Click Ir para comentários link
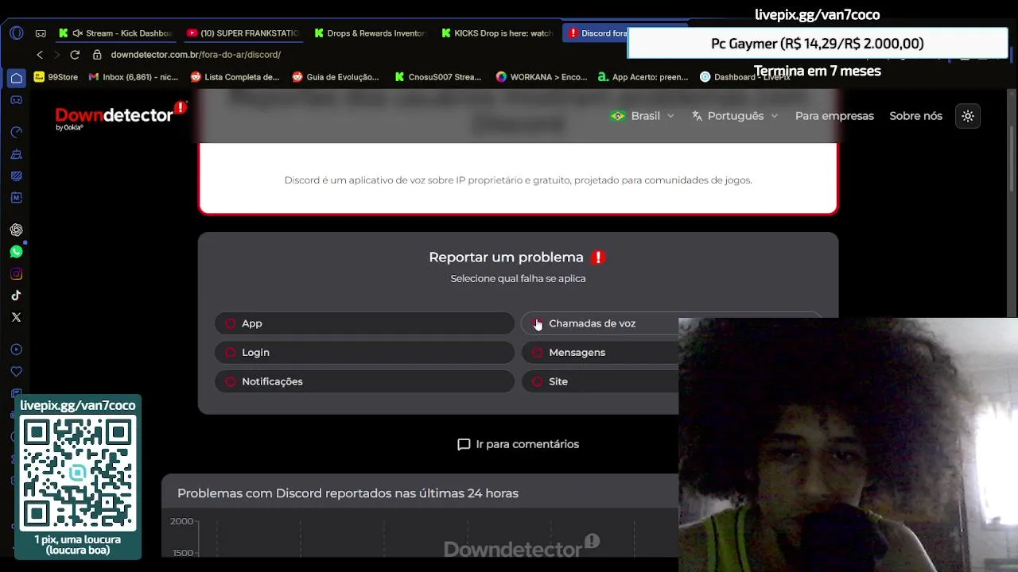Viewport: 1018px width, 572px height. click(518, 444)
